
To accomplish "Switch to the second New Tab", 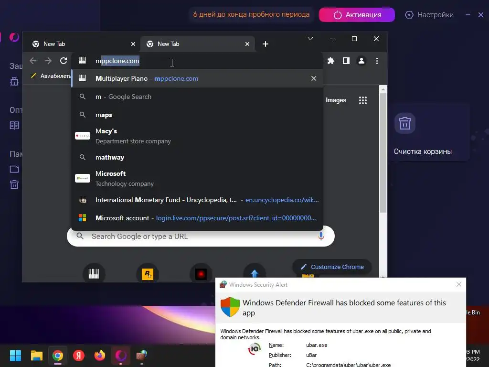I will pyautogui.click(x=197, y=44).
